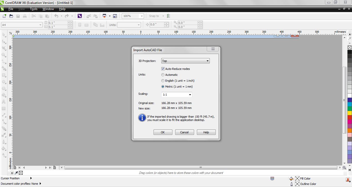The height and width of the screenshot is (187, 352).
Task: Close the Import AutoCAD File dialog
Action: [213, 49]
